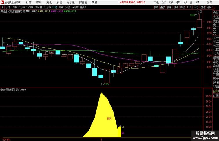Click the 多股 toolbar button
This screenshot has height=141, width=219.
pyautogui.click(x=169, y=7)
